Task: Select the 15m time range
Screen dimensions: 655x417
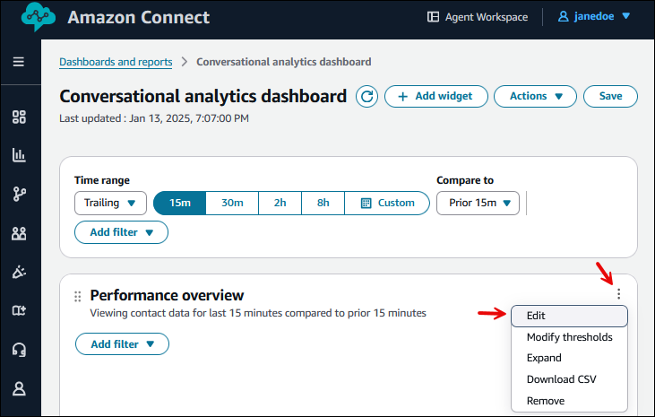Action: 180,203
